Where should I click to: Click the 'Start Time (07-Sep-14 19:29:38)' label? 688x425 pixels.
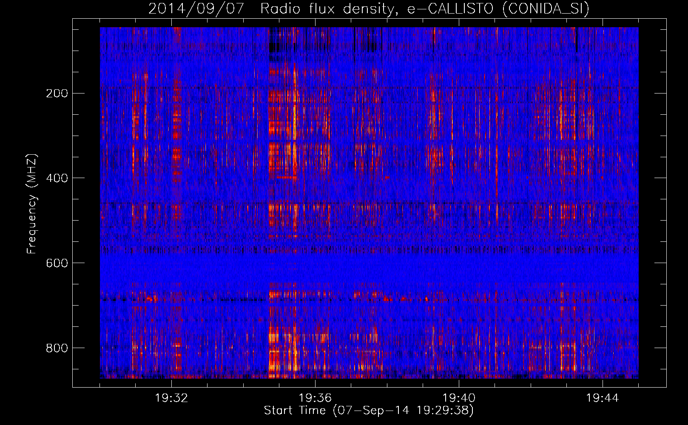[369, 411]
